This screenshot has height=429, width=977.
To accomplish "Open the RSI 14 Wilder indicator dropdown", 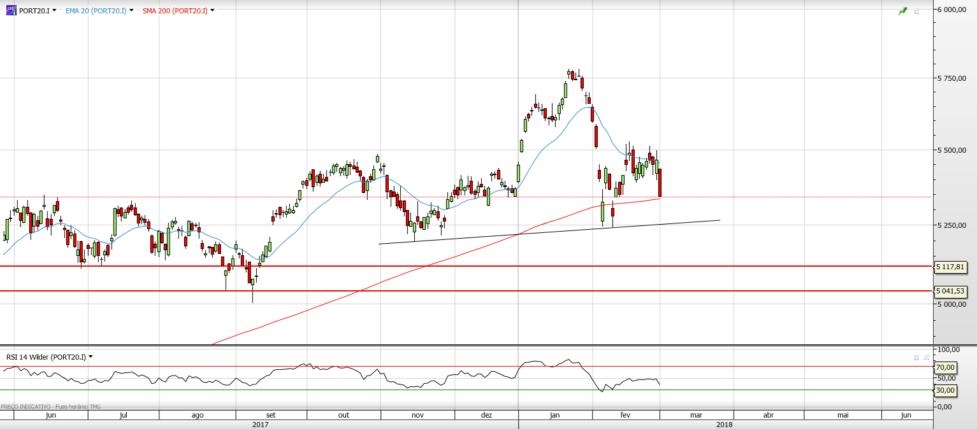I will (x=90, y=357).
